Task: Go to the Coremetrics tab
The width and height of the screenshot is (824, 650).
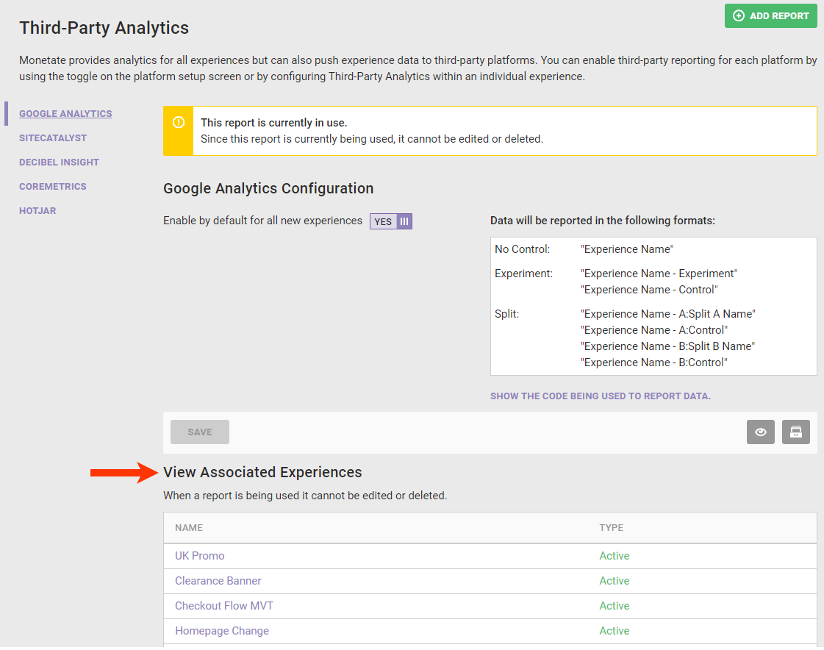Action: [x=53, y=187]
